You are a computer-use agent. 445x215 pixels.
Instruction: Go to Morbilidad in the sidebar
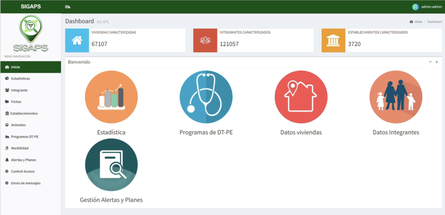point(20,148)
